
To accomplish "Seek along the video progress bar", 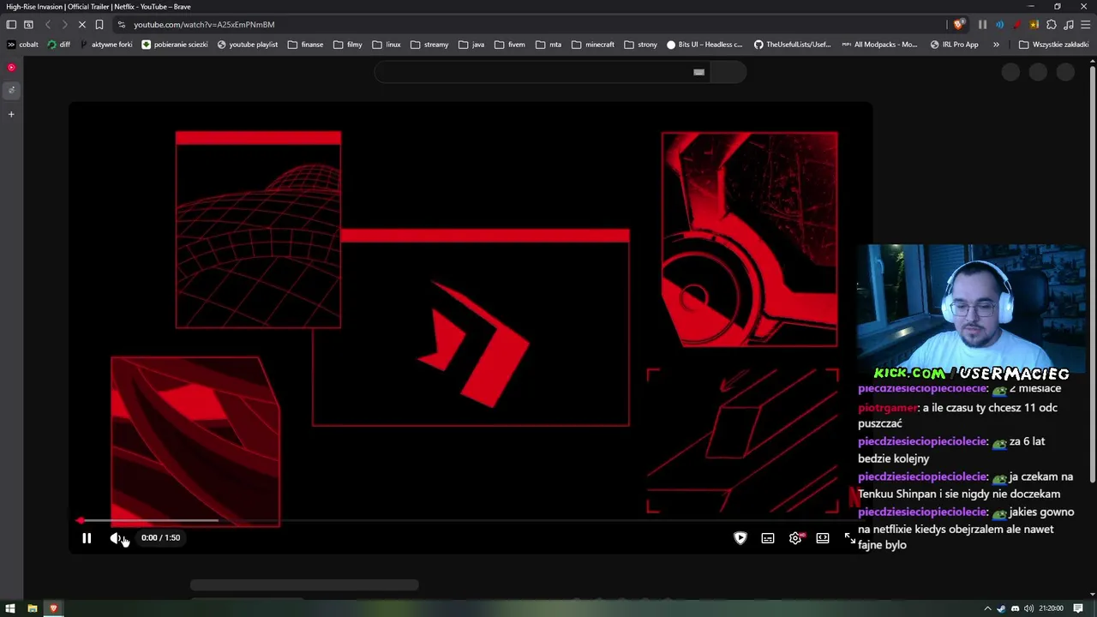I will (x=471, y=520).
